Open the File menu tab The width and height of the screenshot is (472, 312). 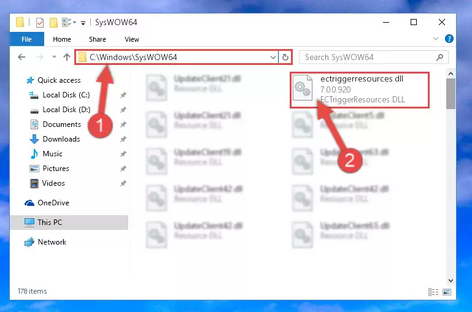(x=27, y=39)
